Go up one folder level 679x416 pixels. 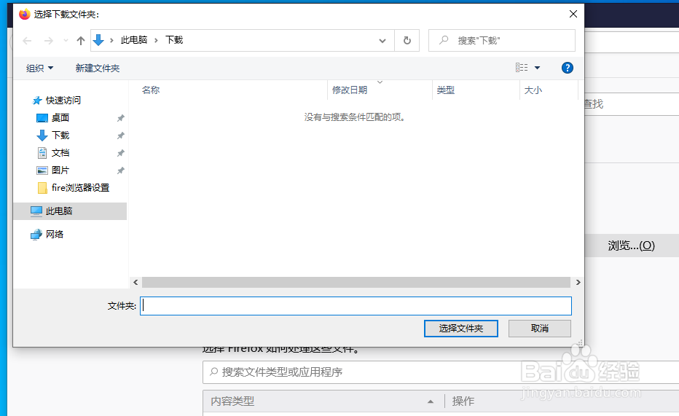pos(81,41)
